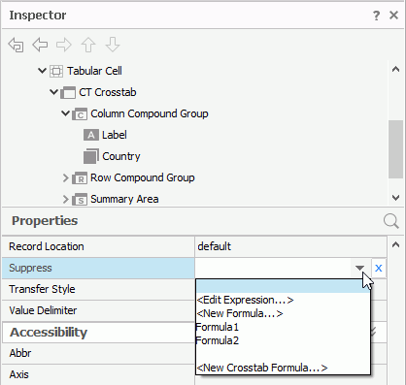
Task: Open Inspector help question mark
Action: (376, 16)
